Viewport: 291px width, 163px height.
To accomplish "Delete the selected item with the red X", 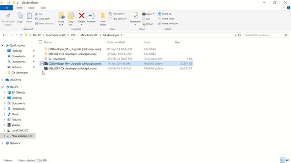I will coord(81,15).
